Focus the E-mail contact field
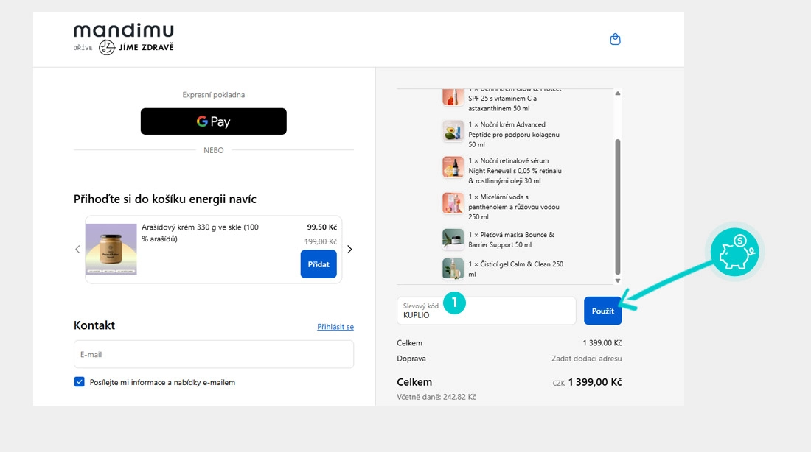The height and width of the screenshot is (452, 811). pyautogui.click(x=213, y=354)
